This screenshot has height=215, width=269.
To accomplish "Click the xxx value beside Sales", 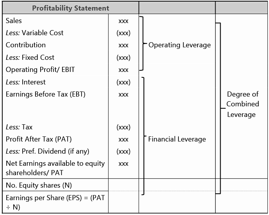I will 123,21.
